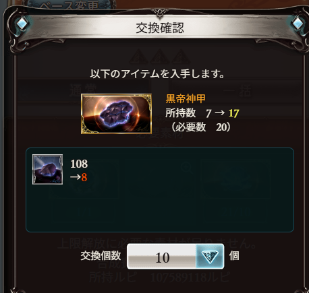Click the small purple material icon
Image resolution: width=309 pixels, height=293 pixels.
coord(47,169)
